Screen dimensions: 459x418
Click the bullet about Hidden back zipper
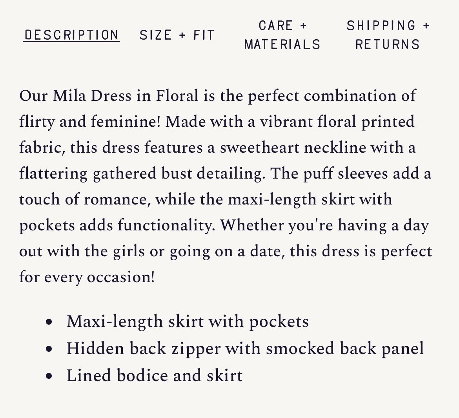(x=245, y=348)
